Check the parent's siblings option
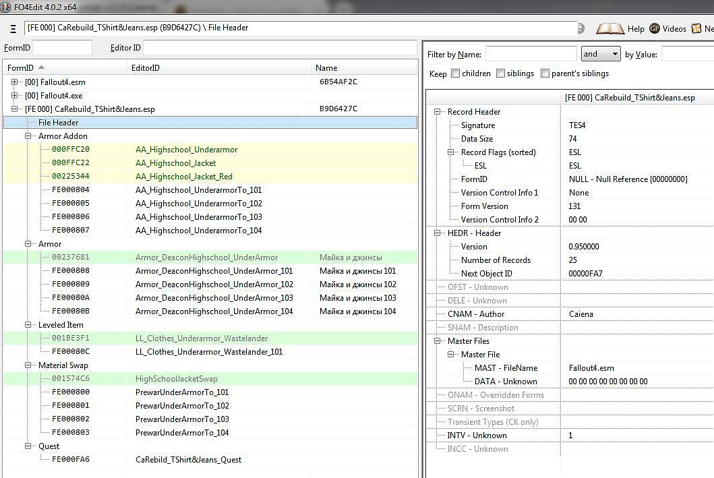The height and width of the screenshot is (478, 714). tap(545, 73)
